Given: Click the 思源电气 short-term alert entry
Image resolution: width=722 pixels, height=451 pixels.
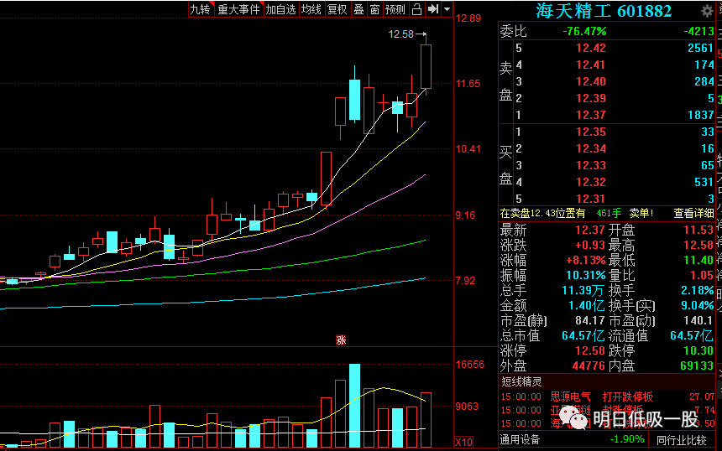Looking at the screenshot, I should pyautogui.click(x=570, y=397).
